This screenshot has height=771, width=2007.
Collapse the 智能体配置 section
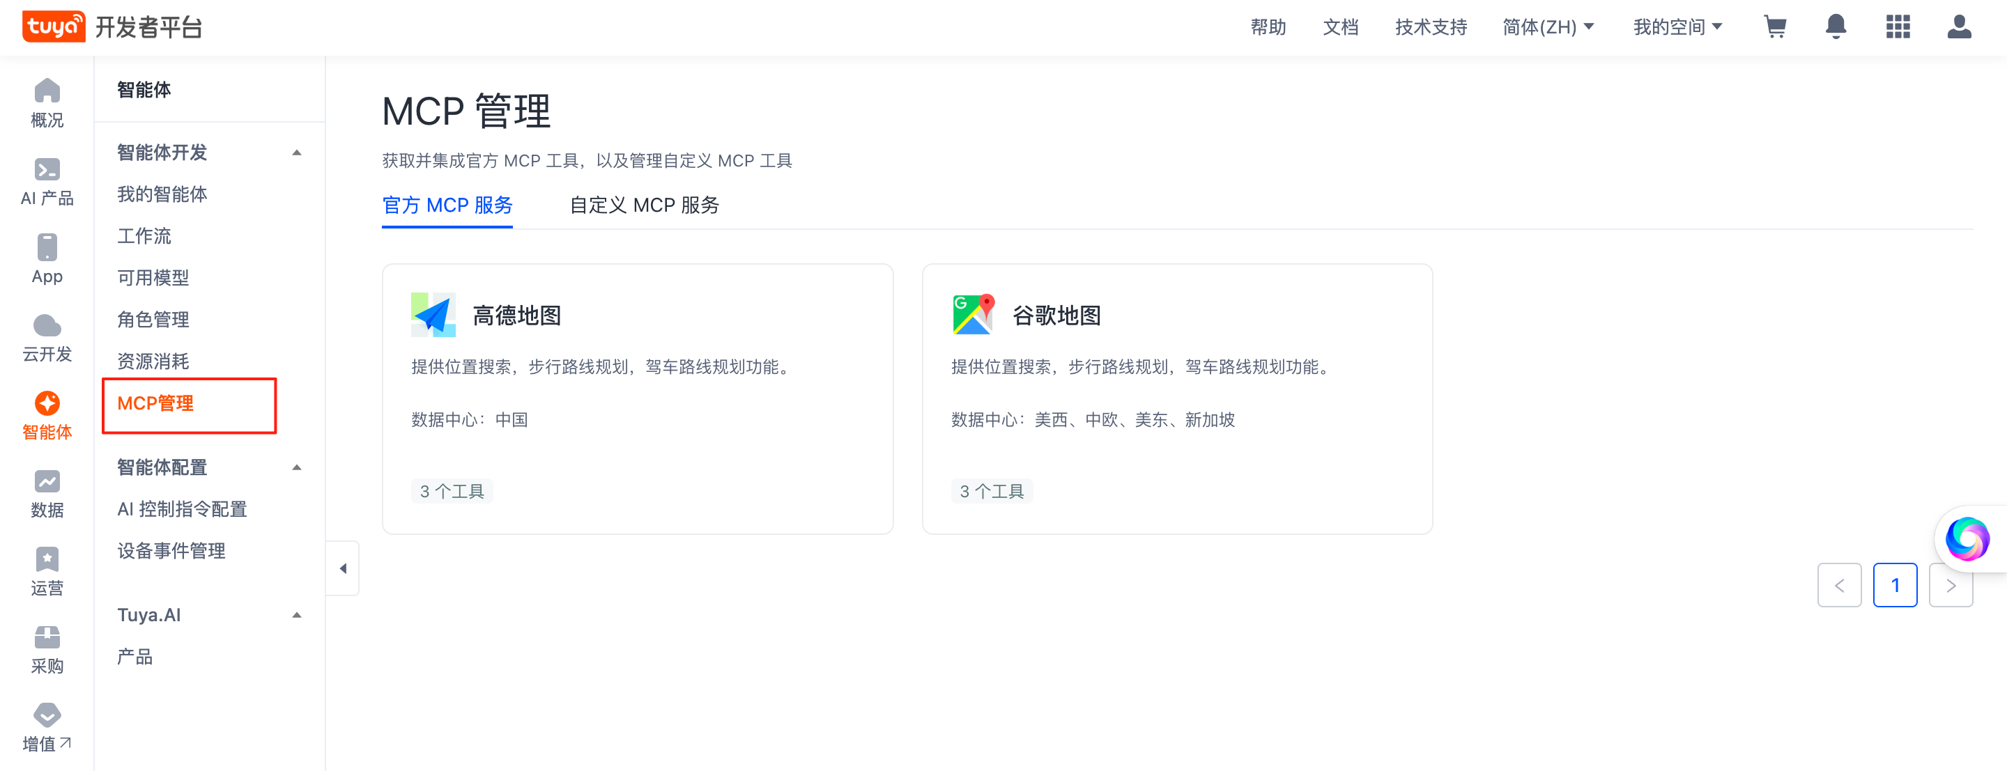pyautogui.click(x=296, y=467)
